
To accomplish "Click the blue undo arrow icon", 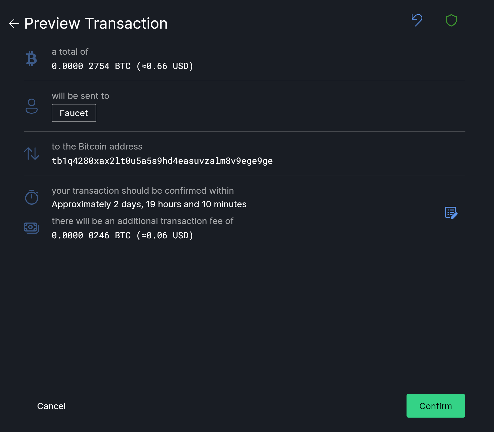I will coord(417,20).
